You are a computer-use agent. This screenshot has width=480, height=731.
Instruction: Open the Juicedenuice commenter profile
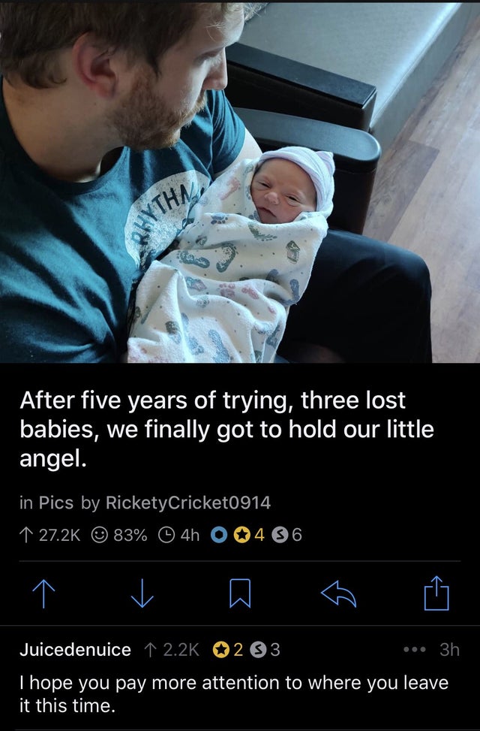click(76, 649)
